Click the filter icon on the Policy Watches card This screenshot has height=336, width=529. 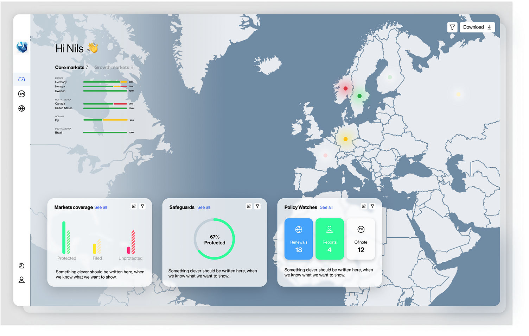click(x=372, y=206)
